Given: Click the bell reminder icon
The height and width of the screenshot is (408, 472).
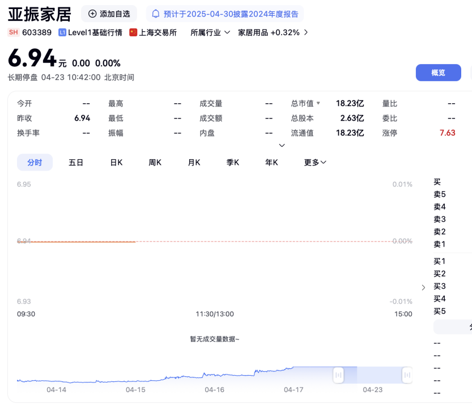Looking at the screenshot, I should pos(156,14).
